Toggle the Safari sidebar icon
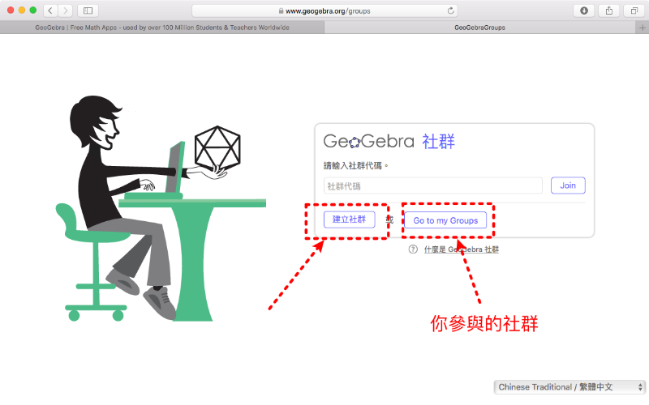Screen dimensions: 649x405 pyautogui.click(x=88, y=11)
